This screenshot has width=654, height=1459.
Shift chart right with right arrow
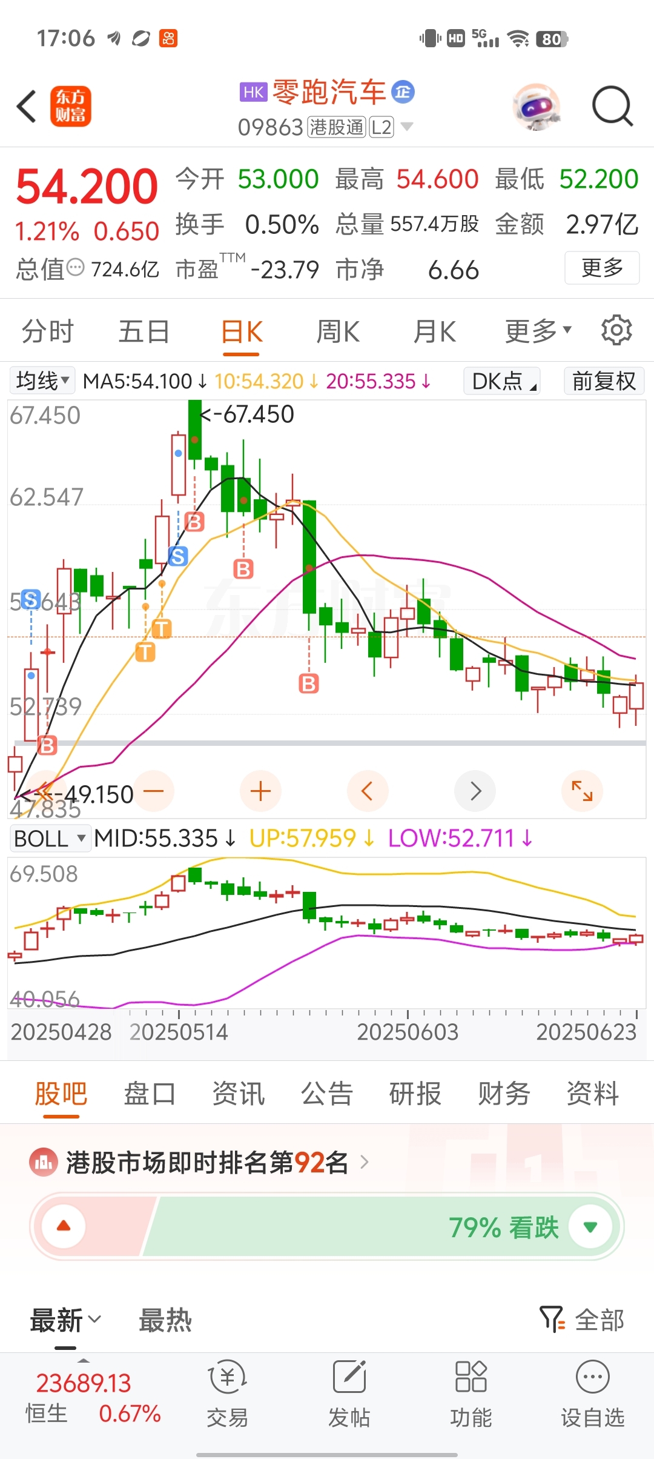point(475,791)
